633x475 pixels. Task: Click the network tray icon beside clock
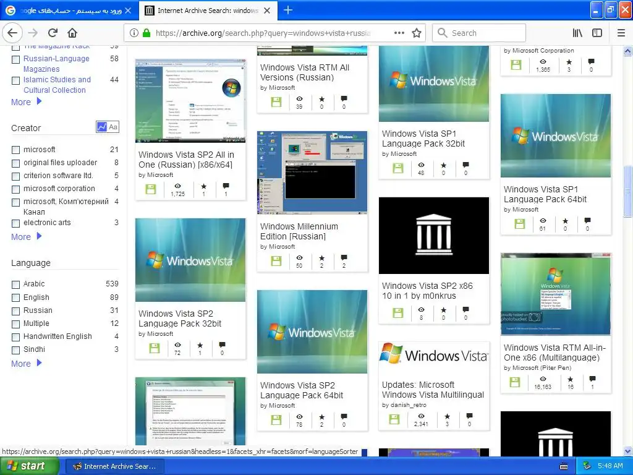coord(587,466)
